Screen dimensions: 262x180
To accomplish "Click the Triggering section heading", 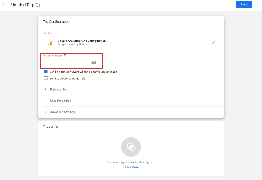I will (50, 127).
